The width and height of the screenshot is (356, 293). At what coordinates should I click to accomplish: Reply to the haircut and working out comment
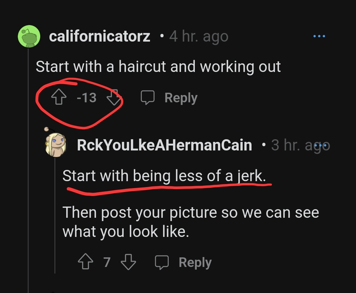(x=169, y=98)
